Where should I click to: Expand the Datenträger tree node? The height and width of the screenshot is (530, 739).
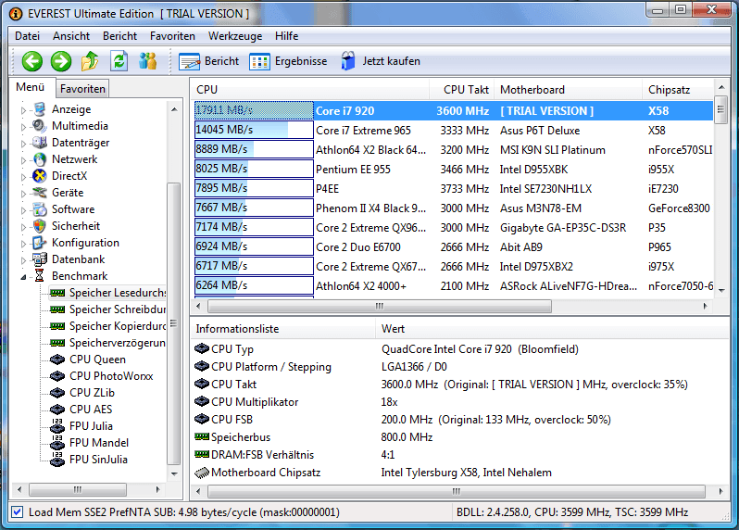pyautogui.click(x=23, y=144)
